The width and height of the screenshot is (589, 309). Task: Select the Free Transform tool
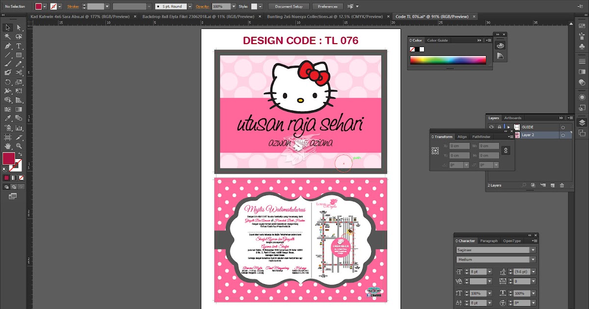(x=19, y=91)
